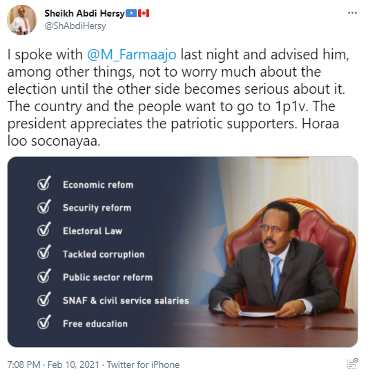Viewport: 368px width, 379px height.
Task: Open the @M_Farmaajo mention link
Action: tap(132, 55)
